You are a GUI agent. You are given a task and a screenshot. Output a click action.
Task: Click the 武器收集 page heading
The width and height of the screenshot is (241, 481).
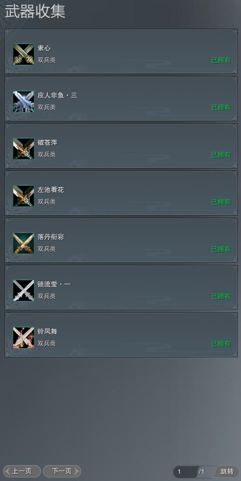[x=35, y=12]
